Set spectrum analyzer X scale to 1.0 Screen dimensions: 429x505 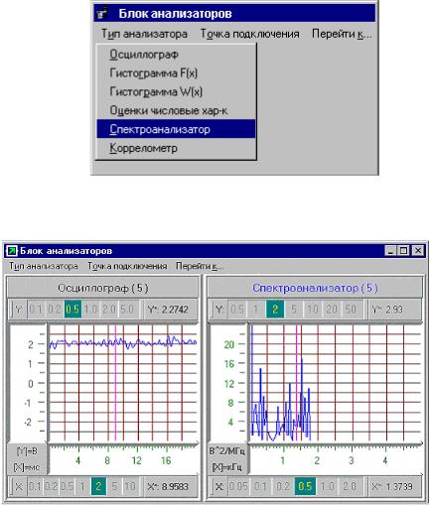pyautogui.click(x=327, y=486)
